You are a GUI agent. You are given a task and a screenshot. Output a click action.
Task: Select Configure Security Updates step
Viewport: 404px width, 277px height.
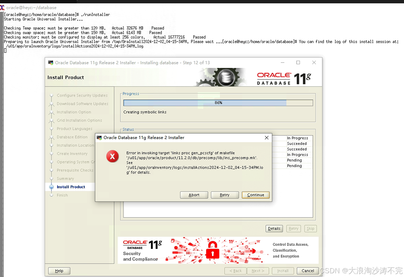click(x=82, y=95)
